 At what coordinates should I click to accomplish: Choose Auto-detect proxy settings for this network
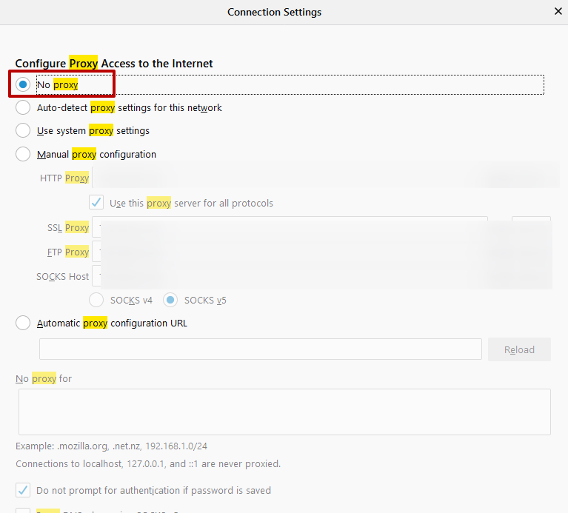[x=23, y=107]
